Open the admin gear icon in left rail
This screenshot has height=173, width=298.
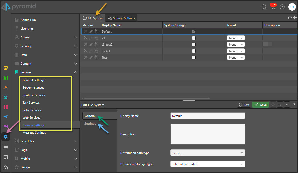[6, 137]
